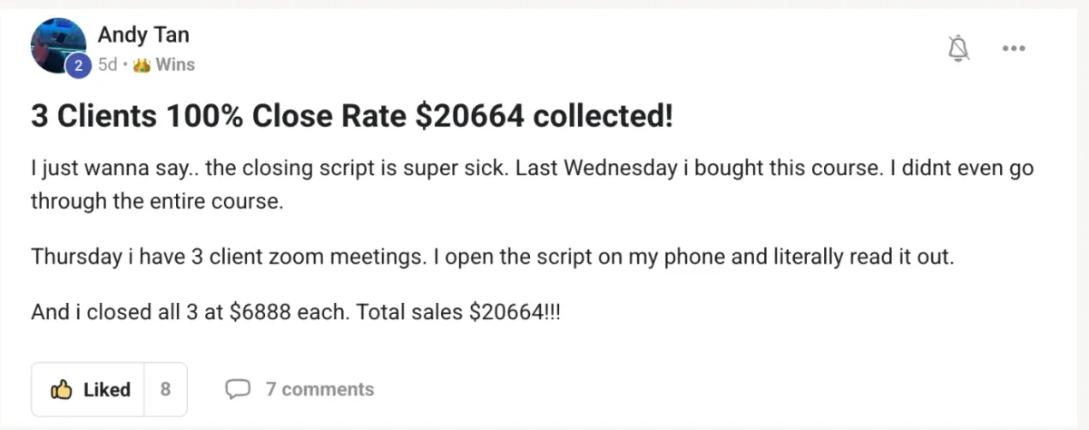Viewport: 1089px width, 430px height.
Task: Click the Andy Tan author name
Action: pyautogui.click(x=143, y=35)
